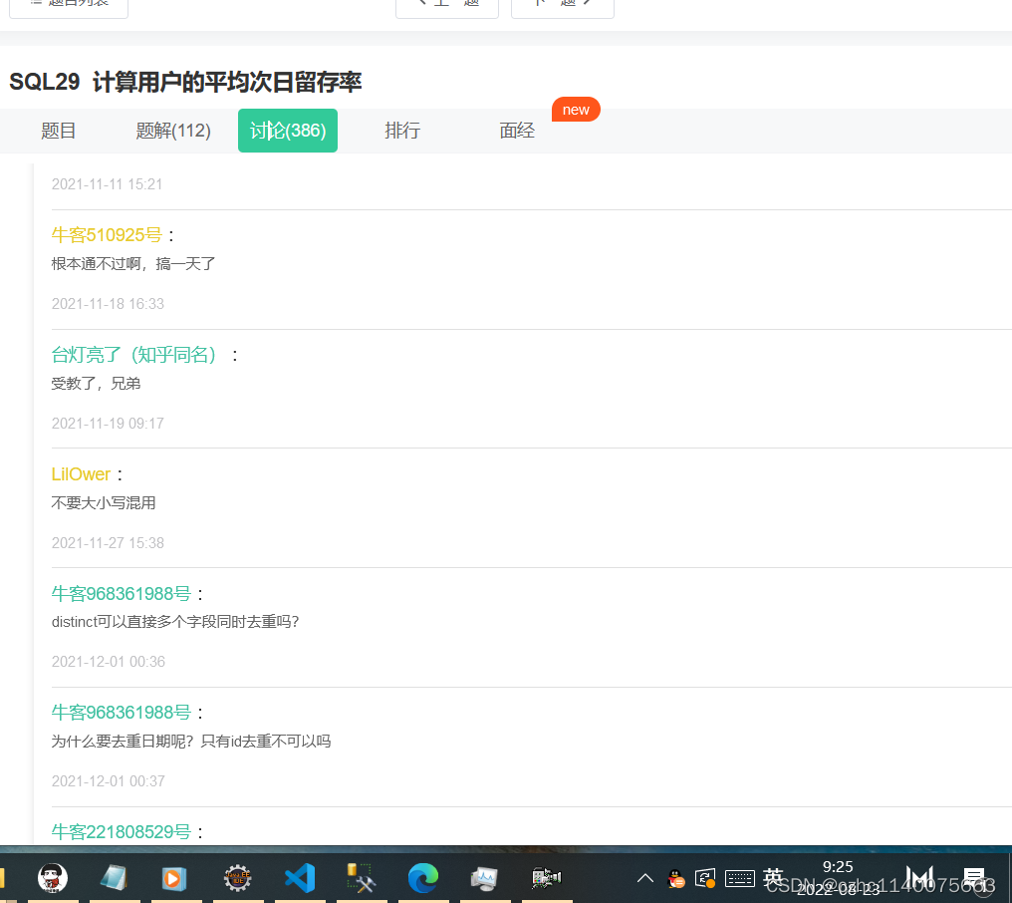1012x903 pixels.
Task: Click the SQL29 problem title heading
Action: coord(185,82)
